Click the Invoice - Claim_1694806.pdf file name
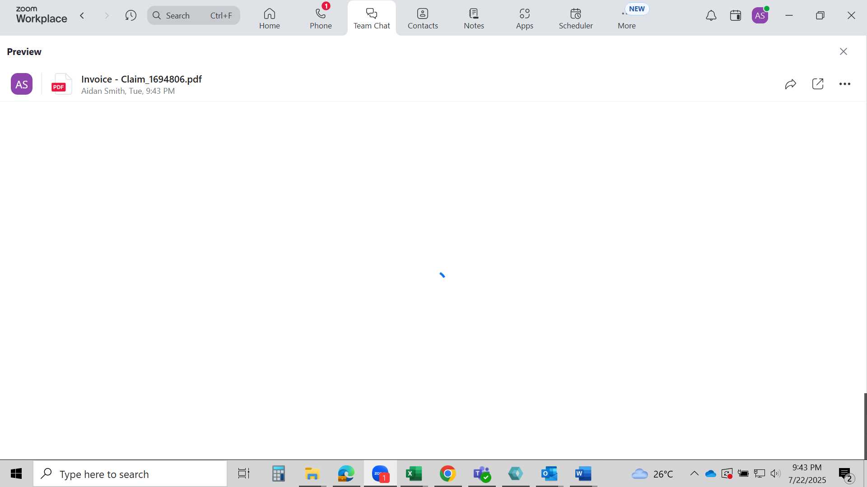867x487 pixels. 141,79
